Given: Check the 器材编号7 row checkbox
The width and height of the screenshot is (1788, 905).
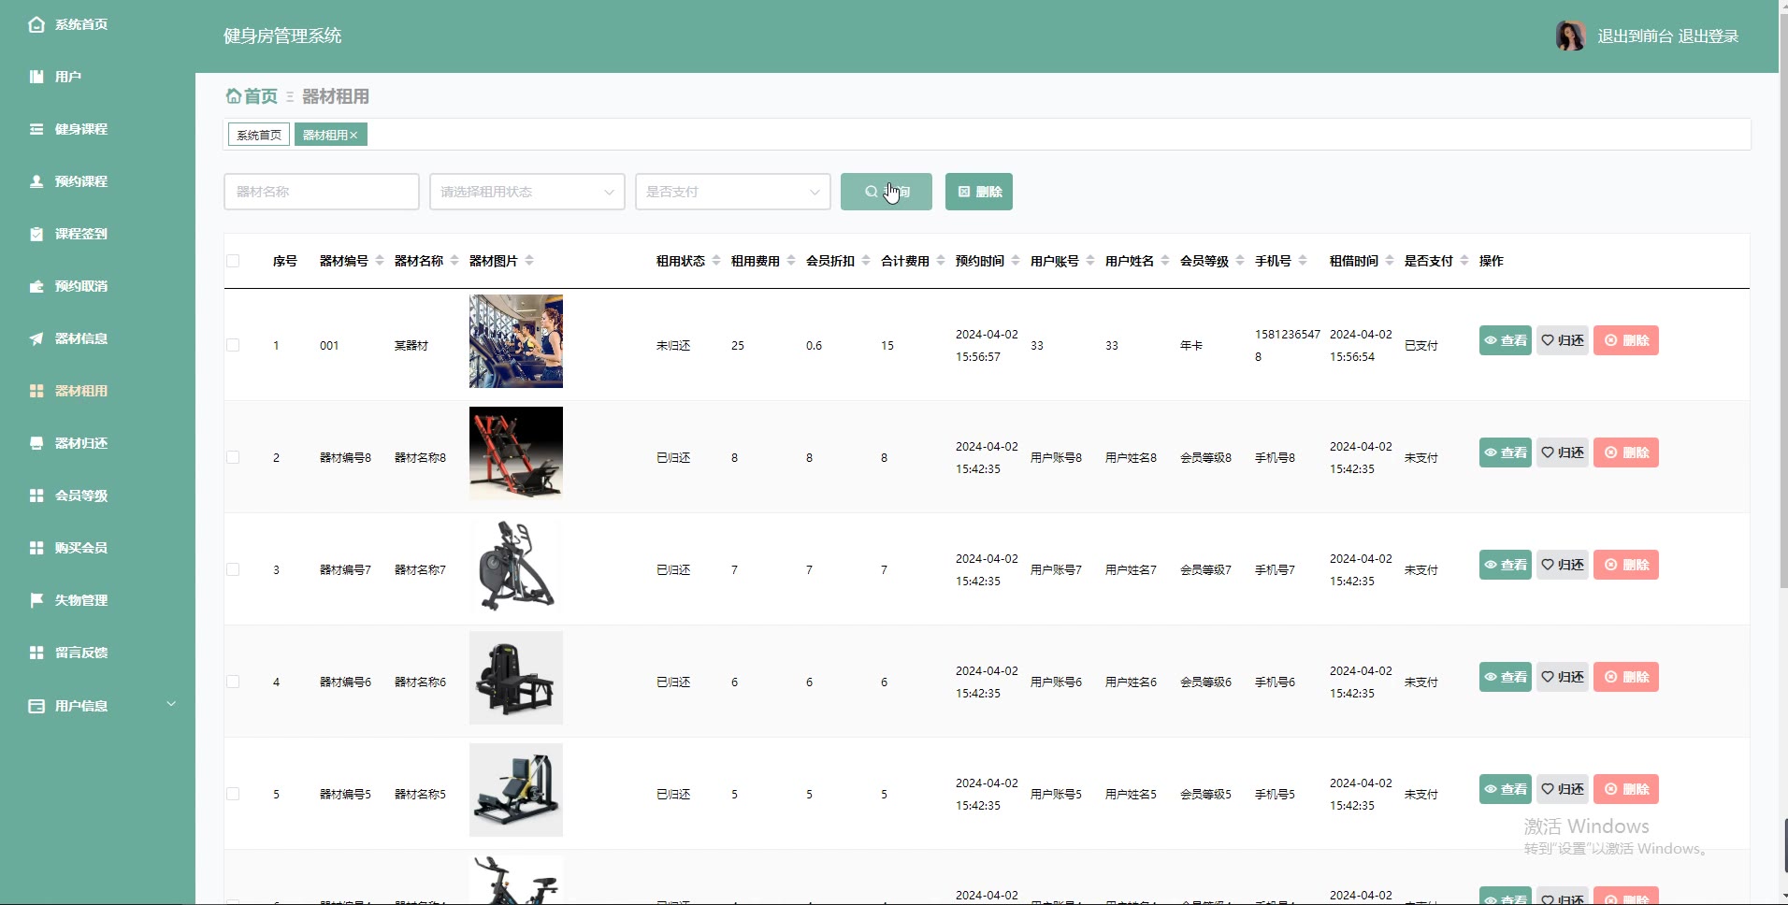Looking at the screenshot, I should click(233, 569).
